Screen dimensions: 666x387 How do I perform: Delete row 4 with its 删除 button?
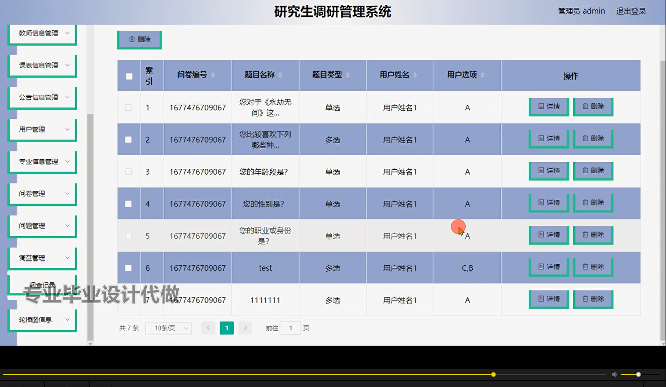click(x=593, y=203)
